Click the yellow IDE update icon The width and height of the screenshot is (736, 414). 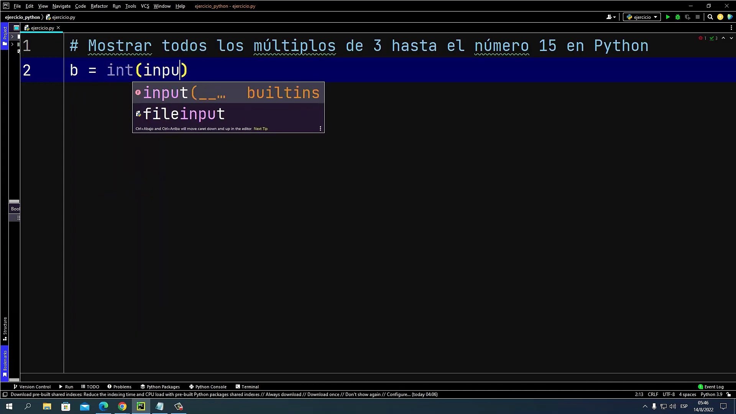tap(720, 17)
